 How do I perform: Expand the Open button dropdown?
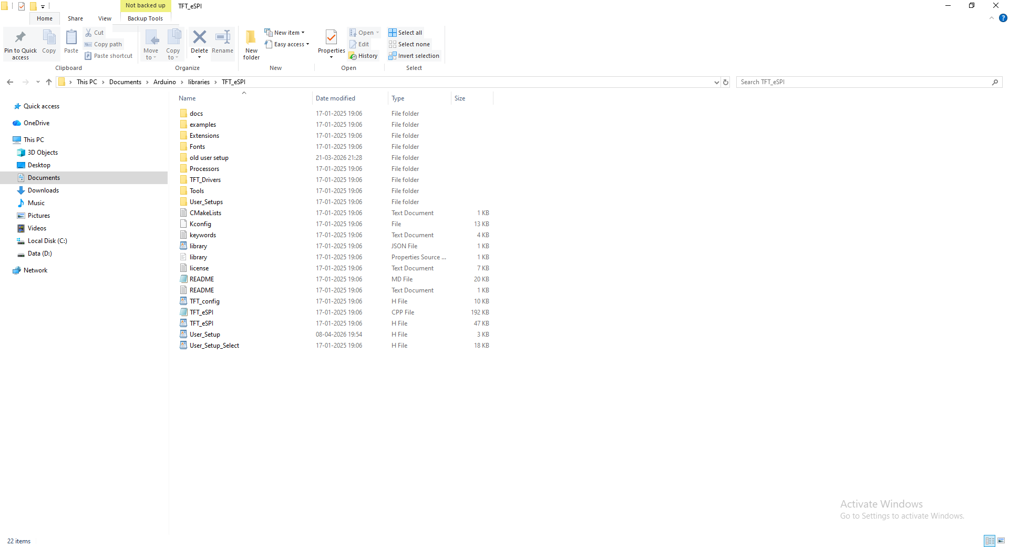(377, 33)
